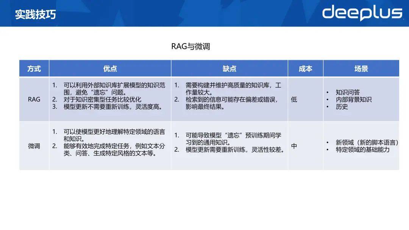Click the 成本 column header
Viewport: 409px width, 230px height.
click(306, 68)
